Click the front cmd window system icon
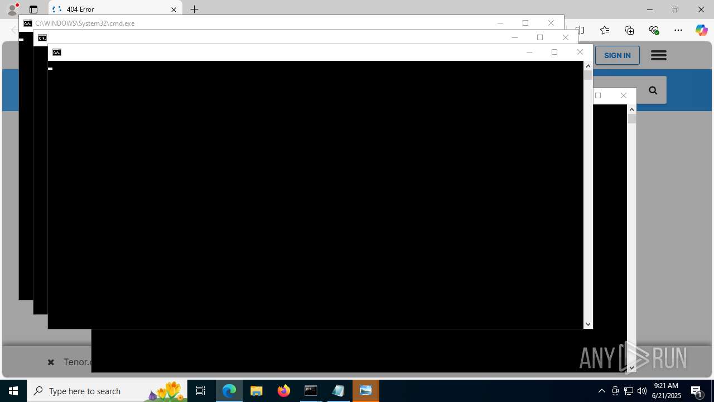This screenshot has width=714, height=402. pos(56,52)
